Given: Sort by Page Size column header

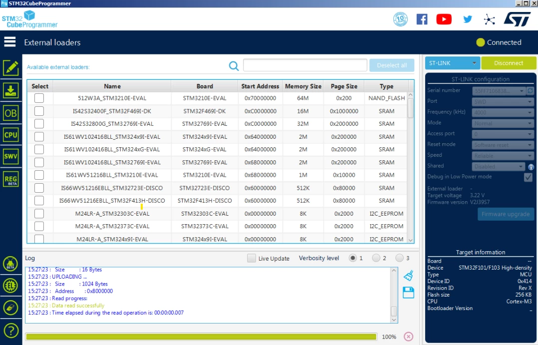Looking at the screenshot, I should tap(344, 86).
